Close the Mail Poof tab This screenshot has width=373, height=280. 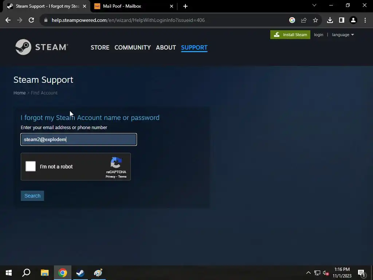pos(172,6)
